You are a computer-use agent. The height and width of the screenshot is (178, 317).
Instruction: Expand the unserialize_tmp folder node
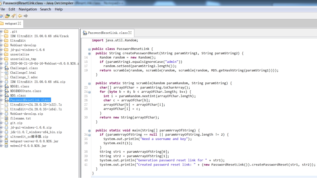coord(2,59)
